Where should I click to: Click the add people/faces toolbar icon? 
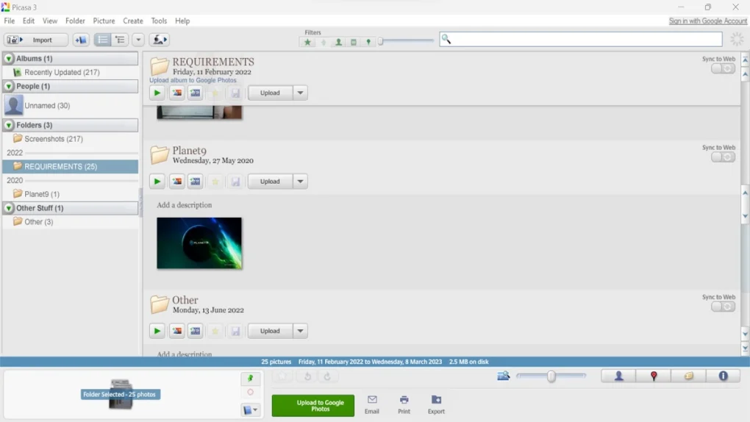[160, 40]
